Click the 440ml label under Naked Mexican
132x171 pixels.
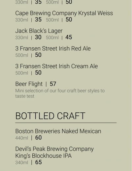pyautogui.click(x=22, y=138)
